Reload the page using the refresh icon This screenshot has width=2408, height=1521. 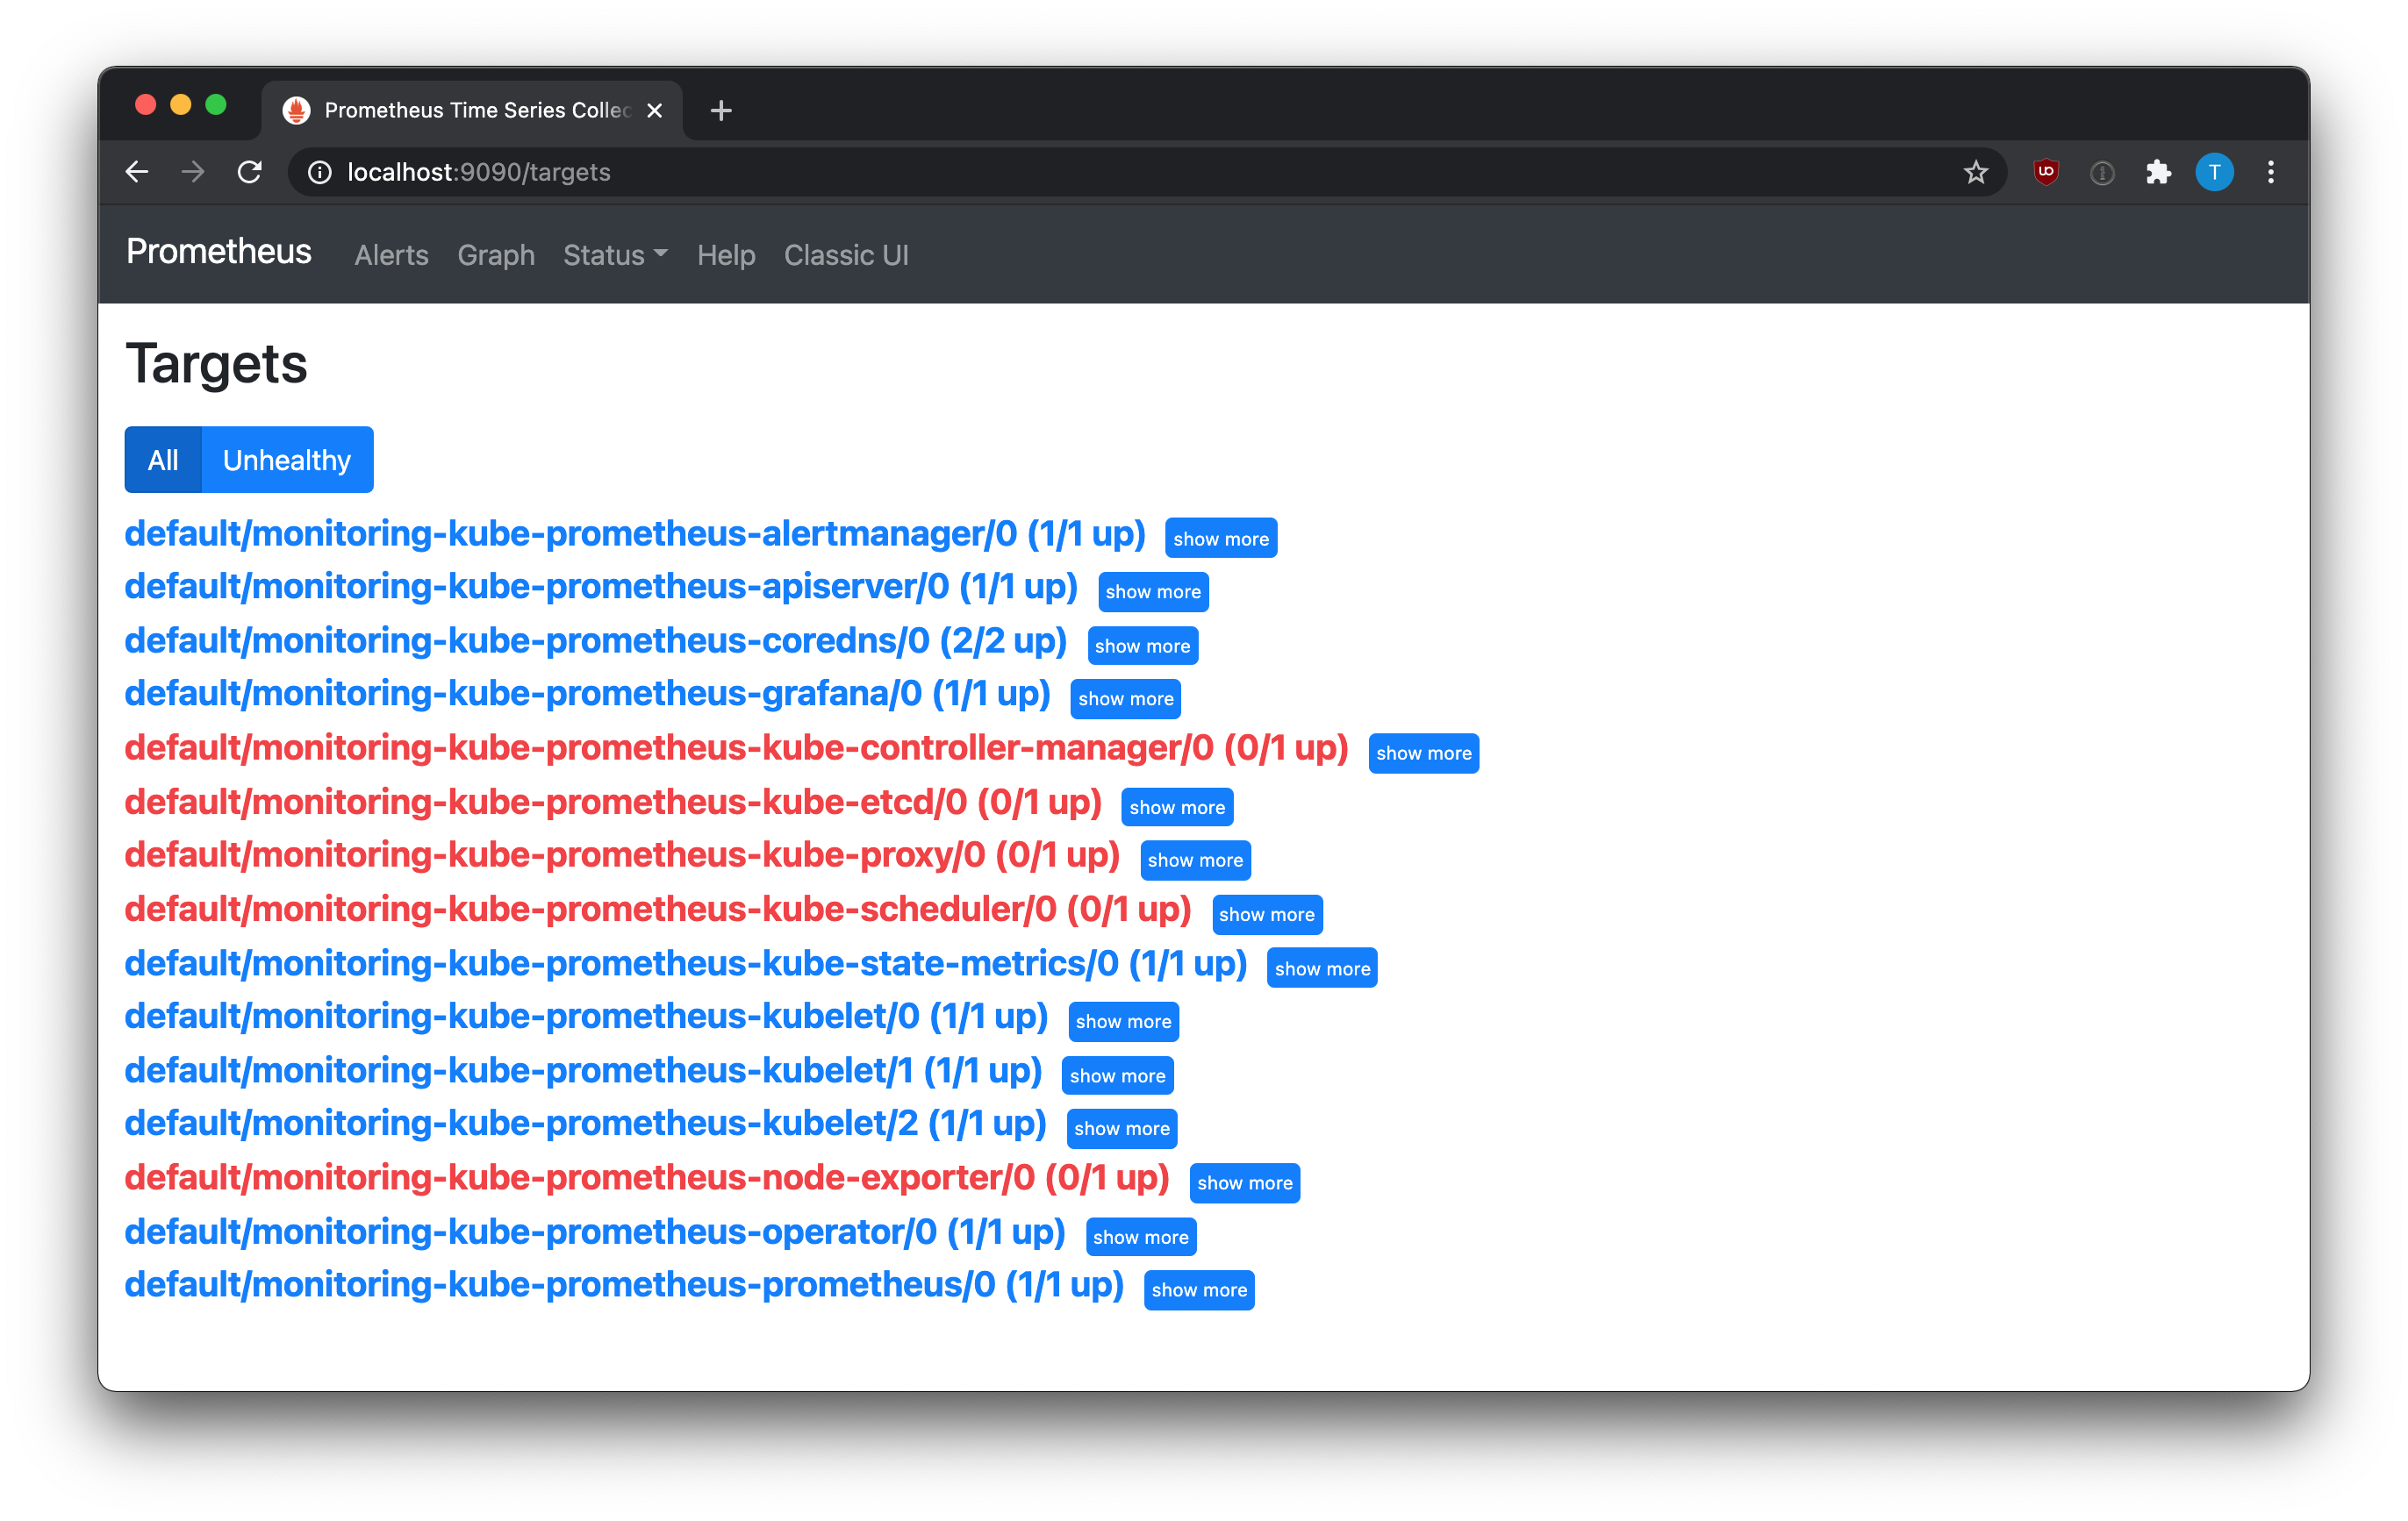[250, 172]
